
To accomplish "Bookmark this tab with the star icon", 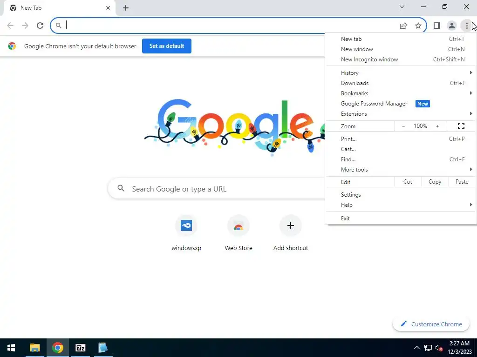I will click(418, 26).
